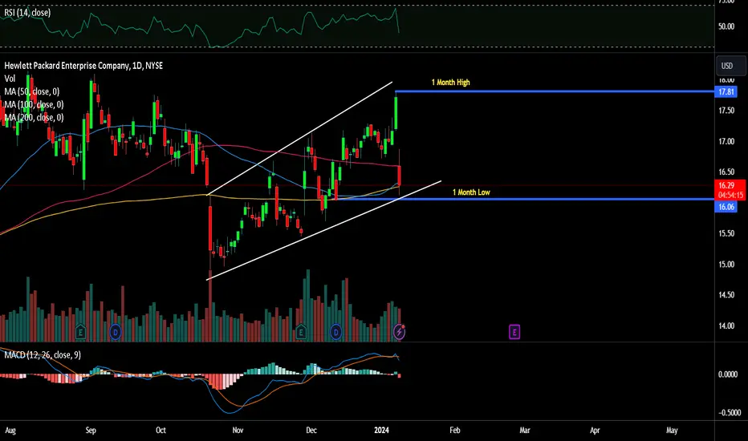Image resolution: width=748 pixels, height=441 pixels.
Task: Select the MA (200, close, 0) legend
Action: [34, 117]
